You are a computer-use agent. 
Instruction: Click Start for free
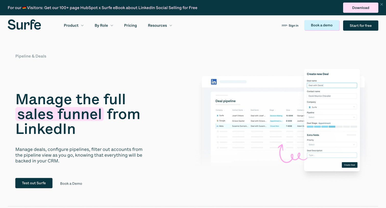(x=360, y=26)
